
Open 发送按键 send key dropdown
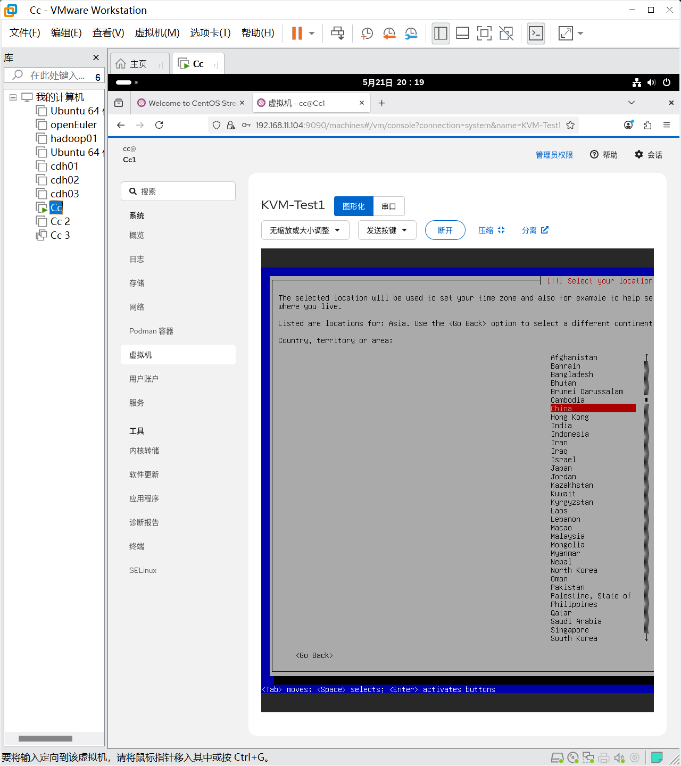point(387,230)
